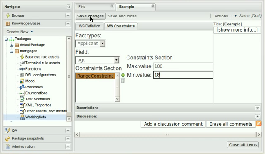The image size is (265, 154).
Task: Close the Find tab
Action: click(x=112, y=6)
